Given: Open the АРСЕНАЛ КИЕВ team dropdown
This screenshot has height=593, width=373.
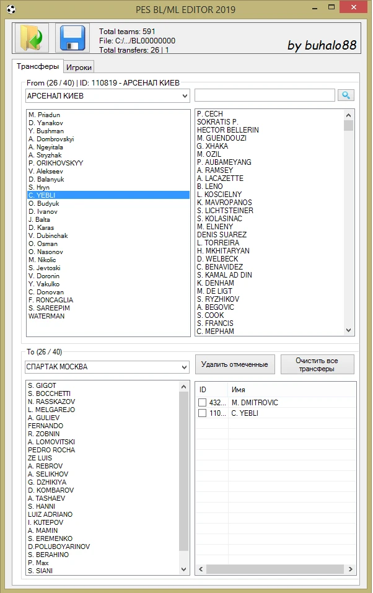Looking at the screenshot, I should click(108, 96).
